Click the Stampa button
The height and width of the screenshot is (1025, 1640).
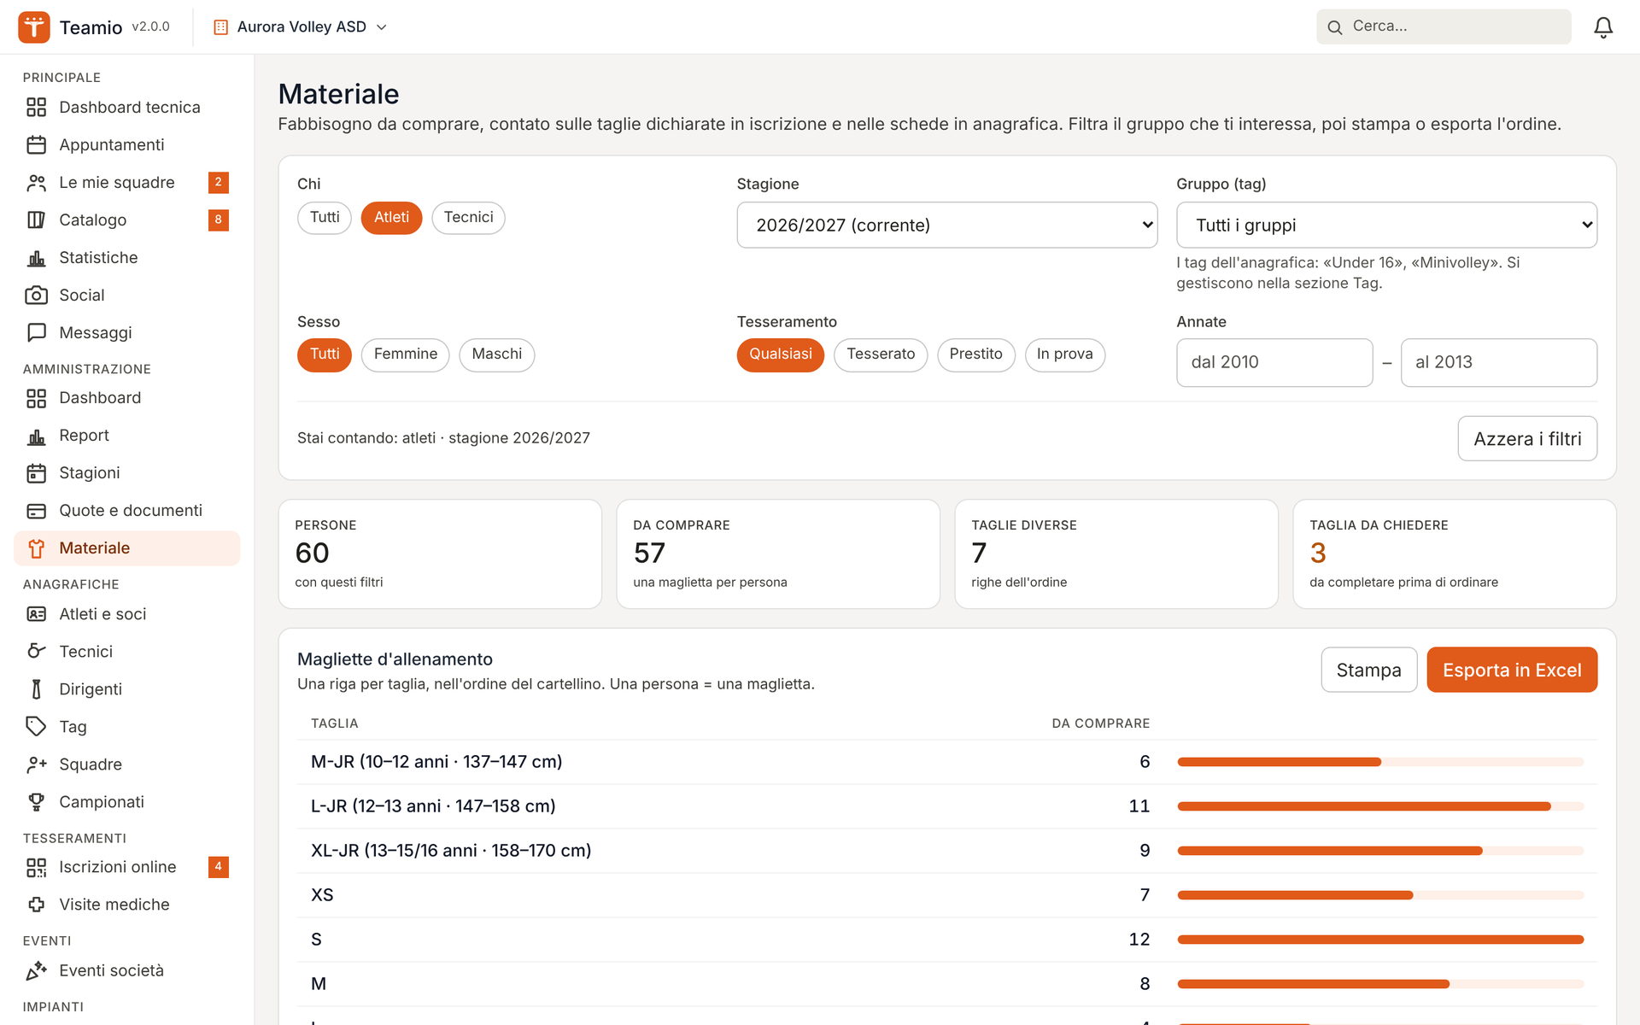coord(1368,670)
